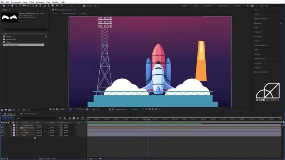Click the shy layers timeline icon

pyautogui.click(x=70, y=118)
